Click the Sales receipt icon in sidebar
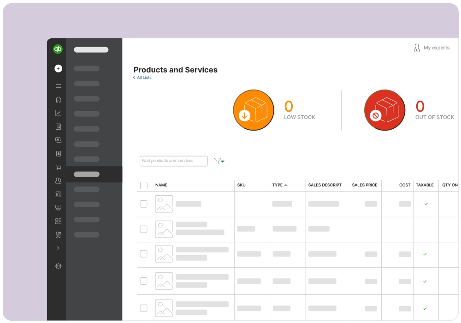 click(x=58, y=140)
